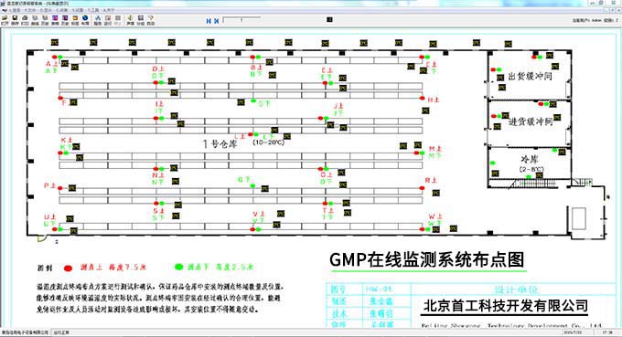Image resolution: width=622 pixels, height=337 pixels.
Task: Select the red A上 sensor point
Action: point(54,57)
